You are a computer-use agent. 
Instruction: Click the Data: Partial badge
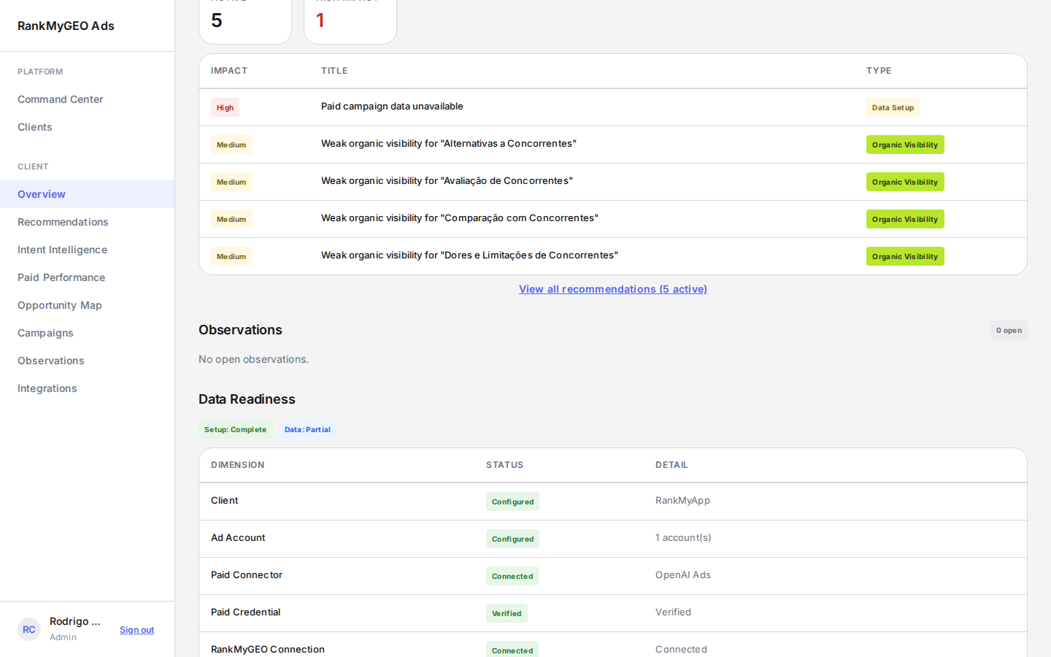pos(307,429)
